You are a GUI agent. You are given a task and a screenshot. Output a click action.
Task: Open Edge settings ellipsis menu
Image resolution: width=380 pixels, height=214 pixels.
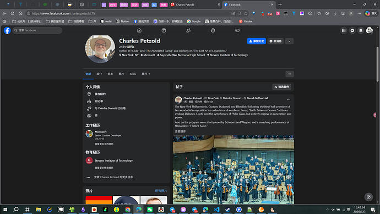coord(359,14)
